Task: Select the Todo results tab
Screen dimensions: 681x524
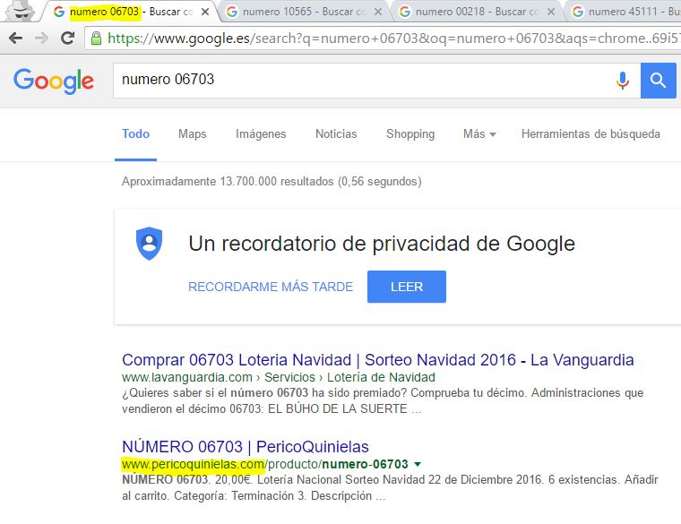Action: tap(135, 134)
